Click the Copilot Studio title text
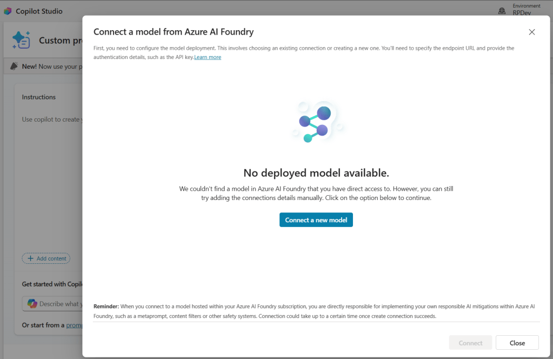The image size is (553, 359). (39, 11)
